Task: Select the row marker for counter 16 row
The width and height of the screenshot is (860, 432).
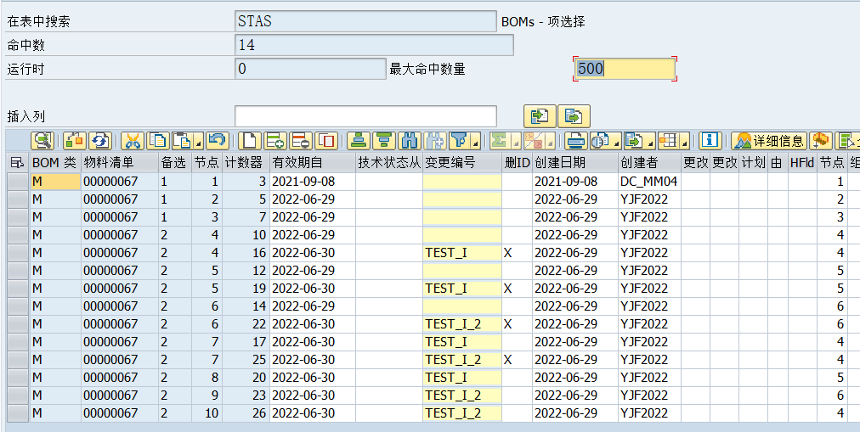Action: click(18, 252)
